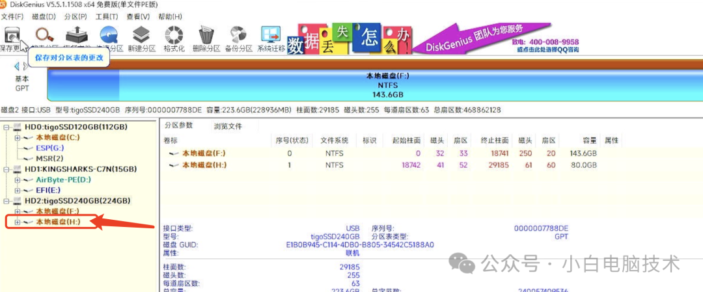
Task: Open the 分区(P) menu
Action: pos(76,16)
